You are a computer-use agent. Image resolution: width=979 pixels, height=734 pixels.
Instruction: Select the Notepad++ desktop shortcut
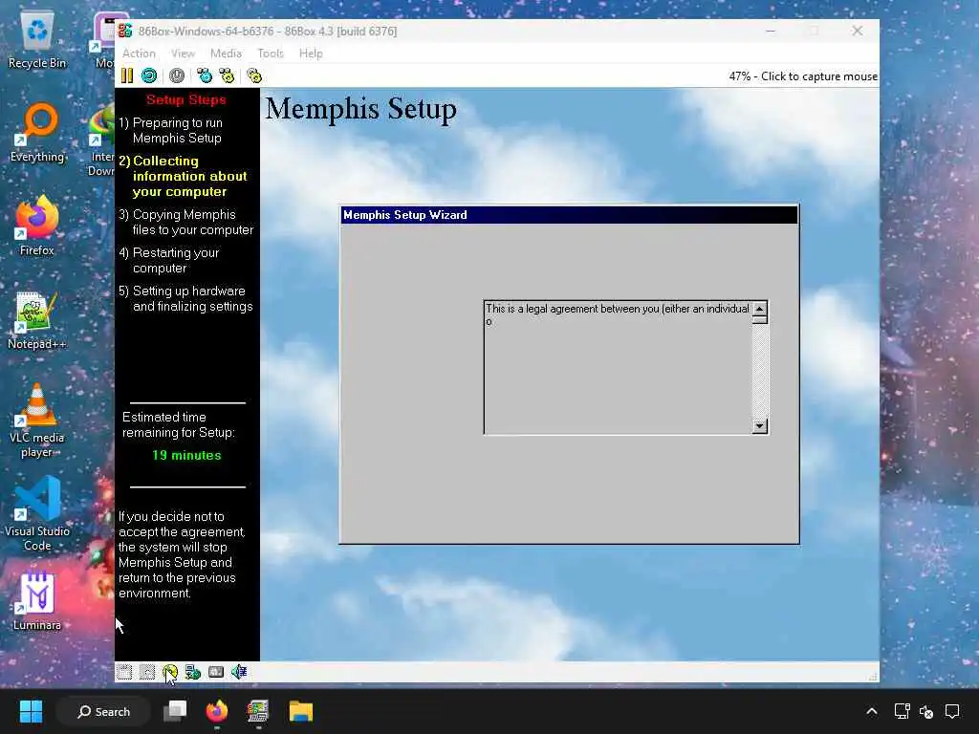pyautogui.click(x=37, y=321)
